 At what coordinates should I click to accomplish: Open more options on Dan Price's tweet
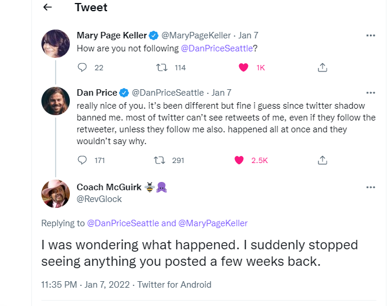click(x=370, y=93)
